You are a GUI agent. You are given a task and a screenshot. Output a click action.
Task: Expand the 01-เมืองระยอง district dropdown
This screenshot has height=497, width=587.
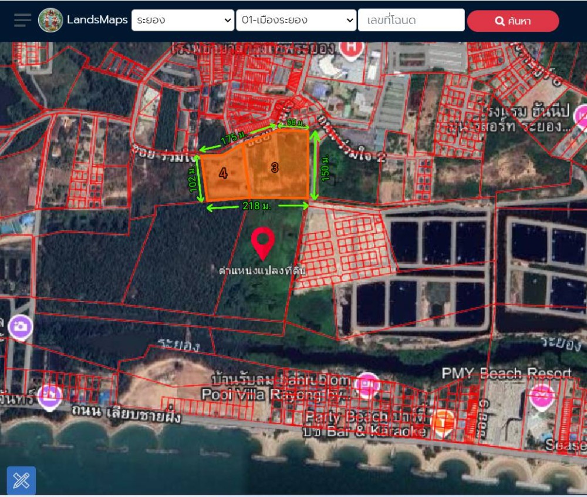[296, 21]
